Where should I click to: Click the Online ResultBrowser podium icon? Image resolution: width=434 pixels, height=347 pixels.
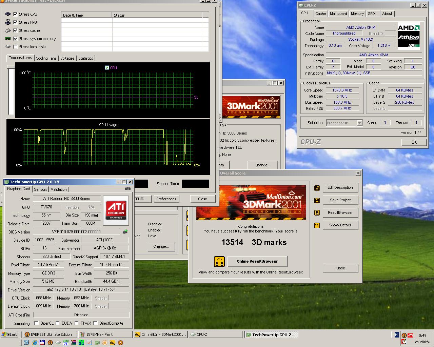coord(219,261)
